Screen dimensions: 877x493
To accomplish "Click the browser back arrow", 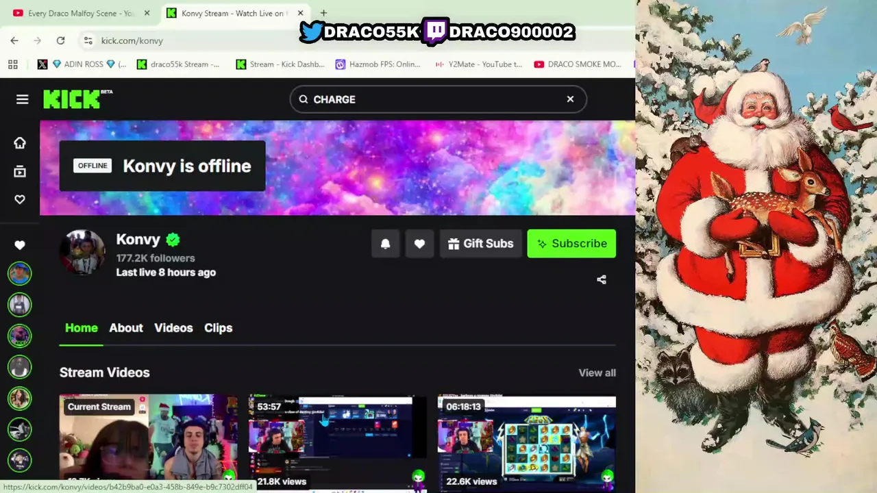I will pos(14,40).
